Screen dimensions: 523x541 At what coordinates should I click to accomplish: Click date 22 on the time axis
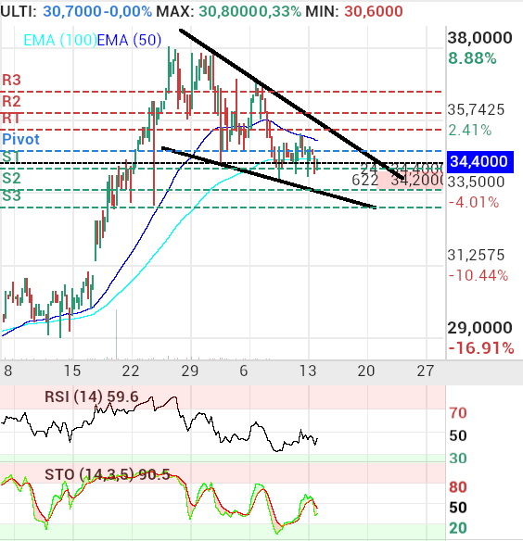pos(131,371)
